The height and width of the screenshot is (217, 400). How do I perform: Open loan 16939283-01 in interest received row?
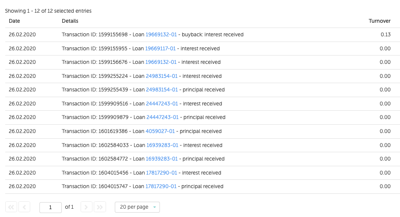pyautogui.click(x=162, y=145)
